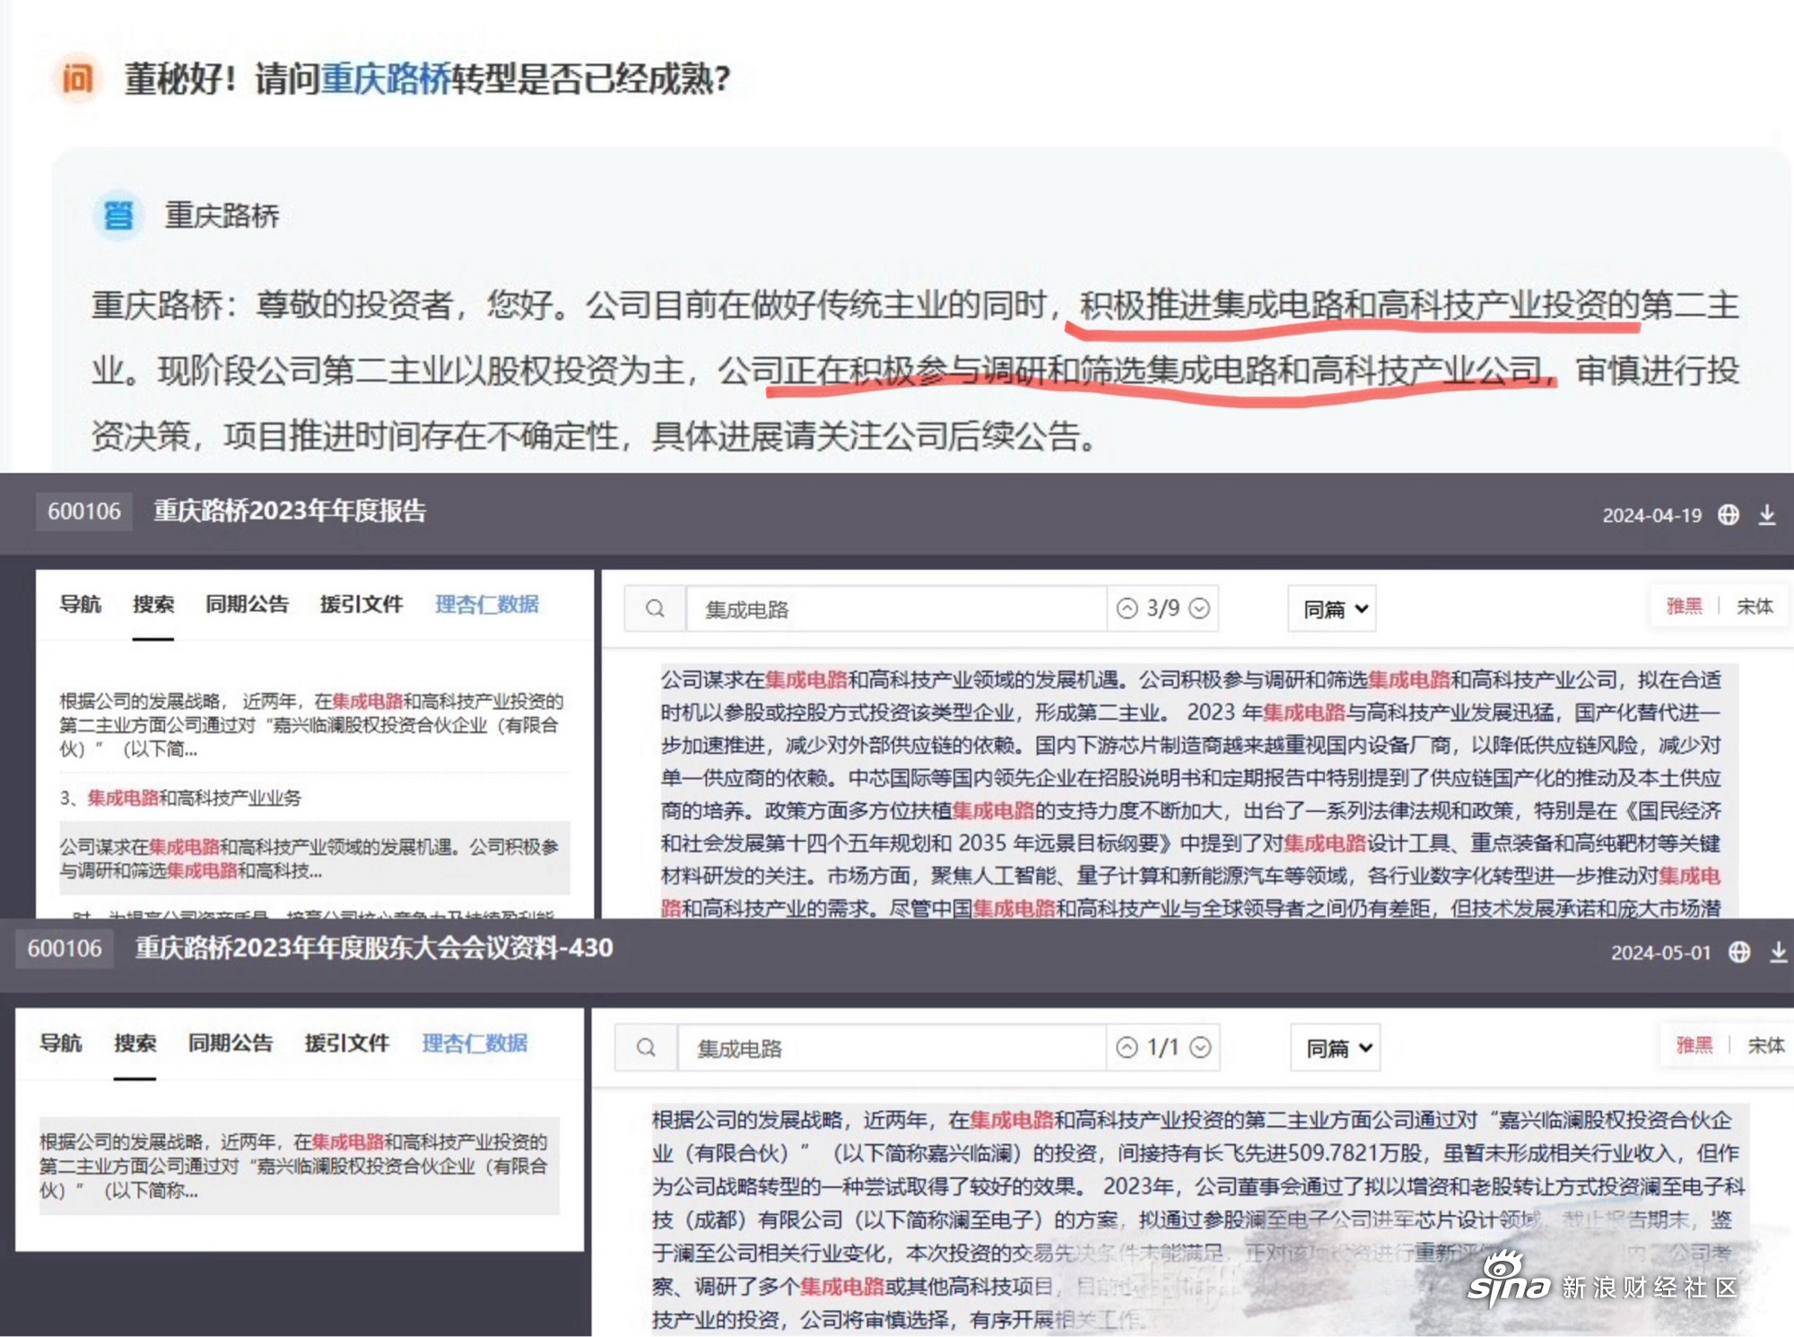Open search result '3、集成电路和高科技产业业务'
1794x1337 pixels.
tap(180, 798)
